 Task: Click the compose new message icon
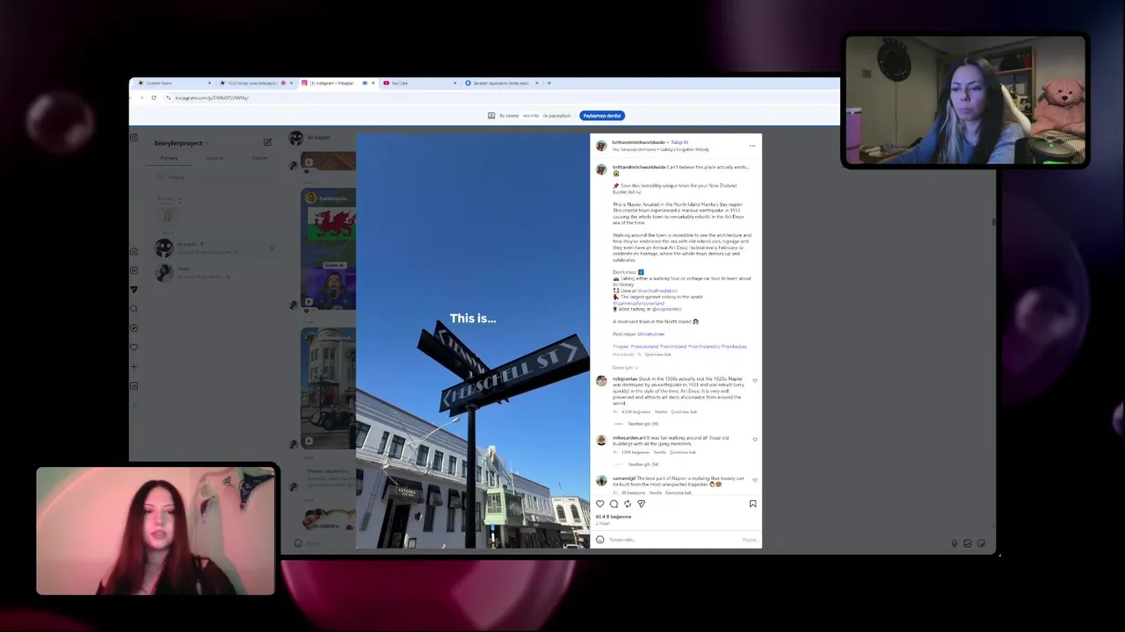pyautogui.click(x=267, y=142)
